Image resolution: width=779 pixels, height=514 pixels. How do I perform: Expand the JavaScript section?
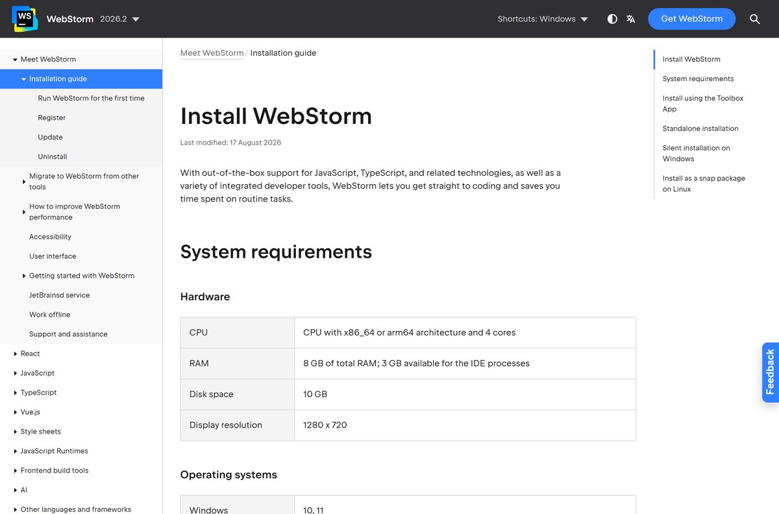(x=15, y=373)
